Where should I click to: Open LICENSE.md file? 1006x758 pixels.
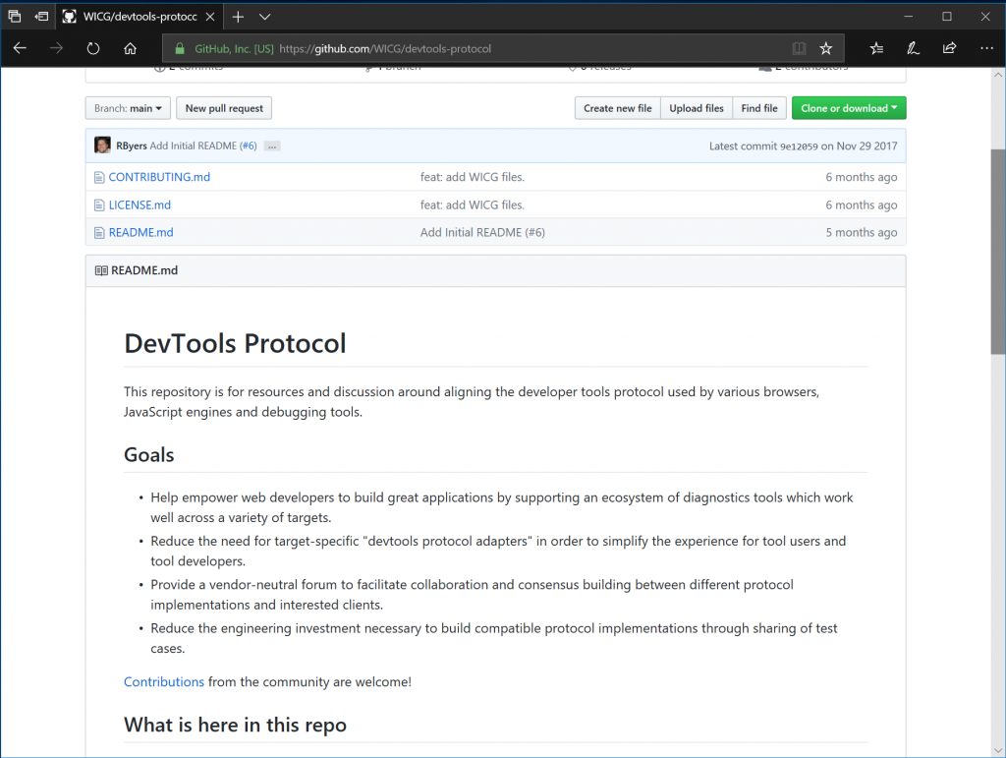pyautogui.click(x=140, y=205)
